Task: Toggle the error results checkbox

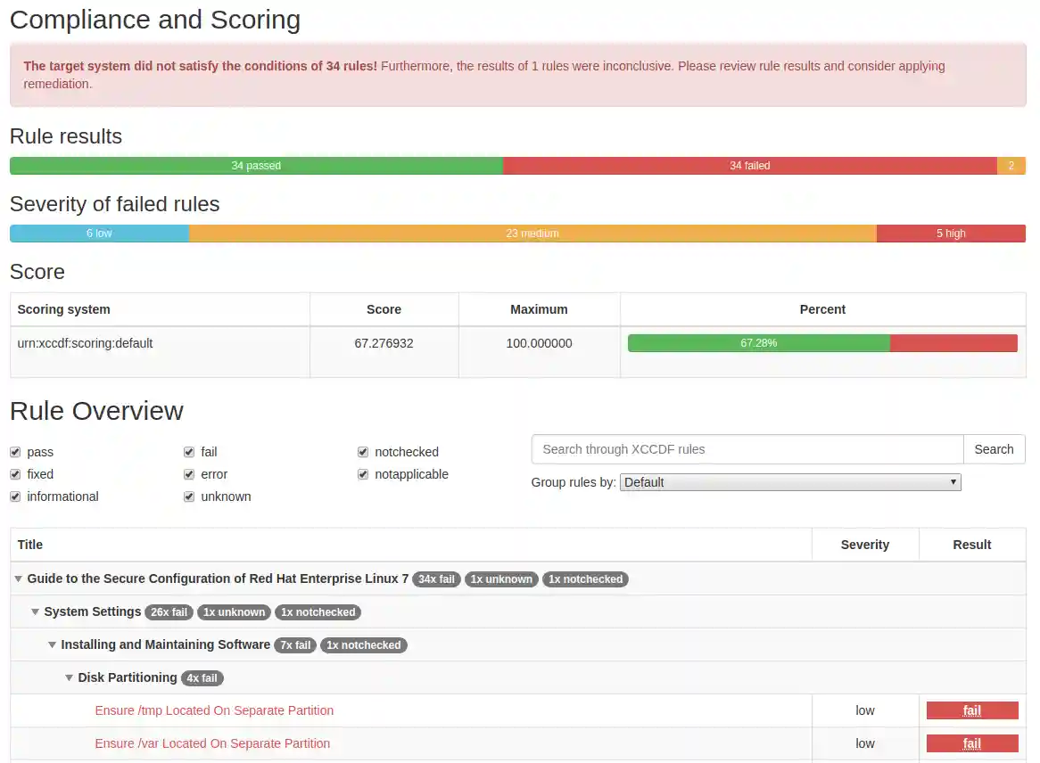Action: pyautogui.click(x=189, y=474)
